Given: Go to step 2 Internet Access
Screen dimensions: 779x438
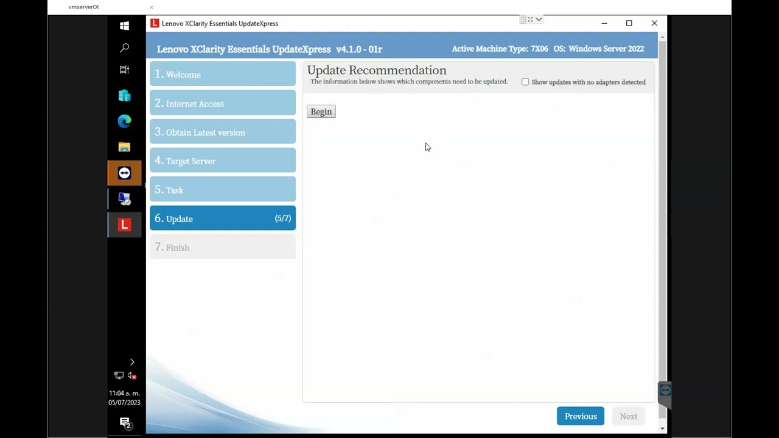Looking at the screenshot, I should coord(223,103).
